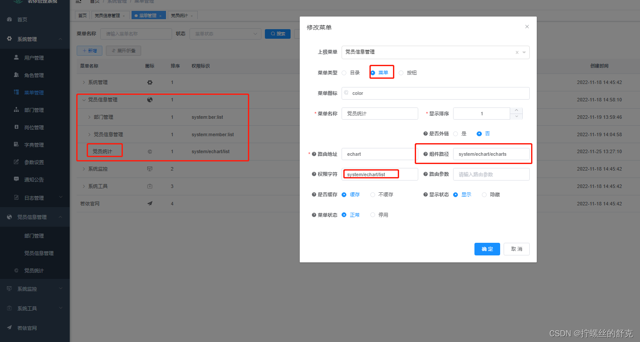Click gear icon in table row 系统管理

pyautogui.click(x=150, y=82)
